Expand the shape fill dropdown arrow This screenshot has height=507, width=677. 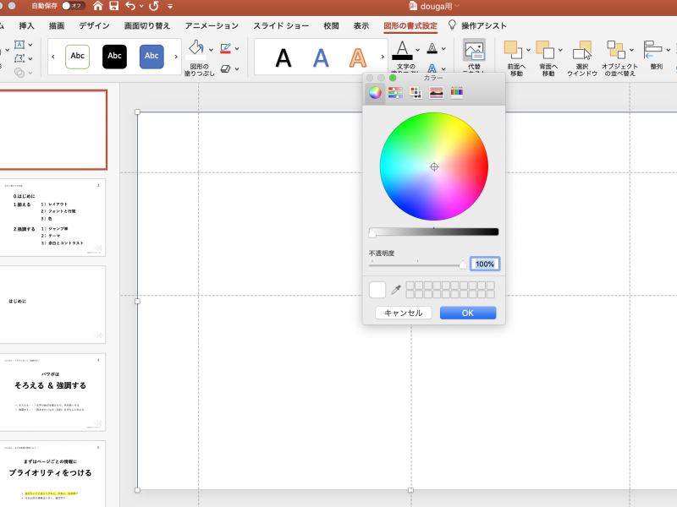click(209, 48)
